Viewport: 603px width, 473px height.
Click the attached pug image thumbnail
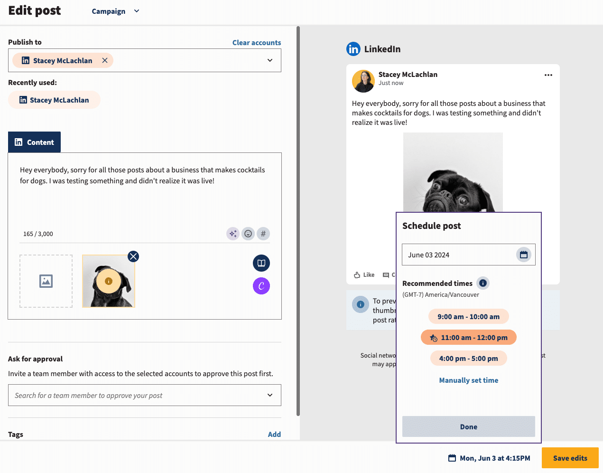click(x=109, y=281)
